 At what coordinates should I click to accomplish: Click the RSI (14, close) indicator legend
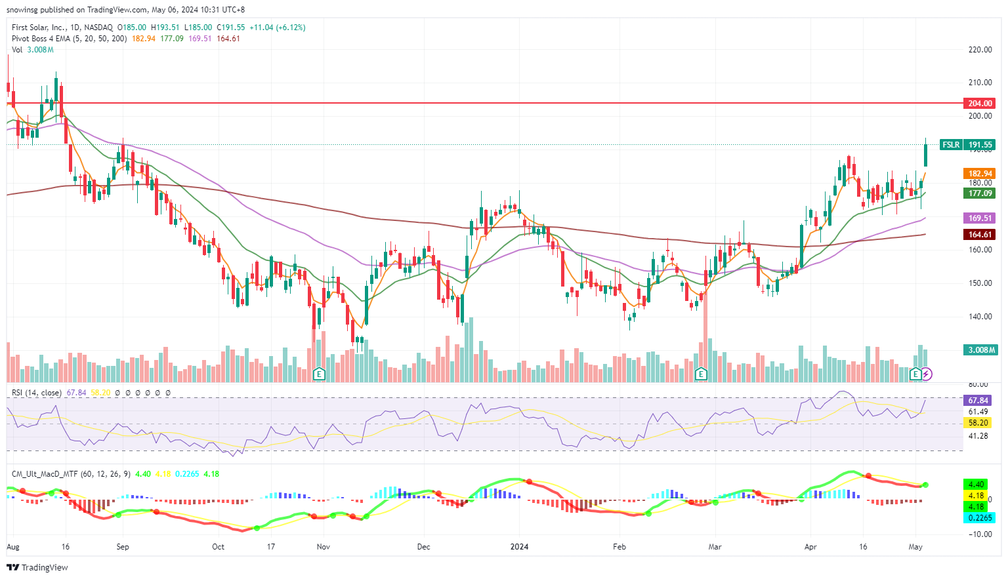point(37,393)
